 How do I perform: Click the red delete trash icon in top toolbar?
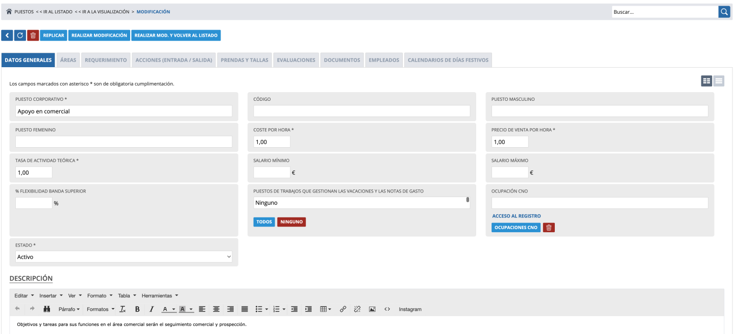point(33,35)
